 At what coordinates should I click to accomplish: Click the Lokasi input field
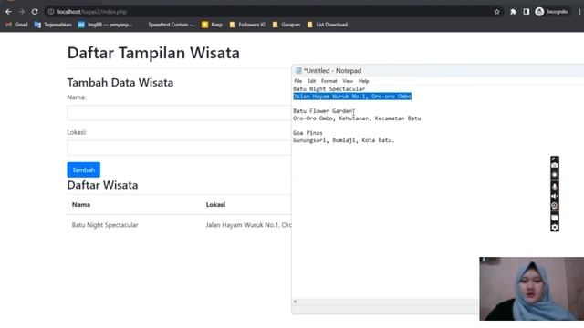tap(179, 148)
